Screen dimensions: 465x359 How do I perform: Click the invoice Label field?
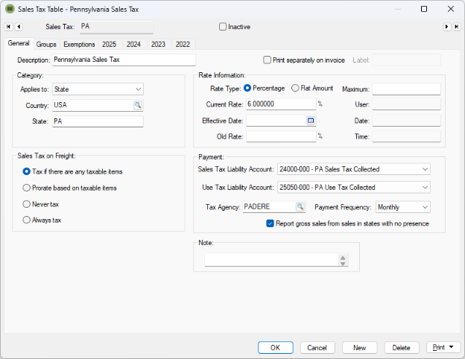(406, 60)
